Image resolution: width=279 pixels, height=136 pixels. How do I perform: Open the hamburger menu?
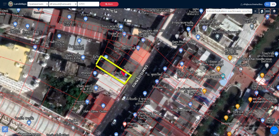(5, 4)
